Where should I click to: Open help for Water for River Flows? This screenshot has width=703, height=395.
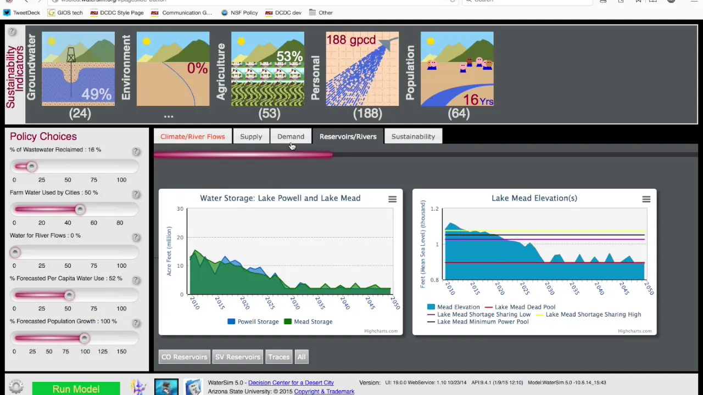click(136, 237)
